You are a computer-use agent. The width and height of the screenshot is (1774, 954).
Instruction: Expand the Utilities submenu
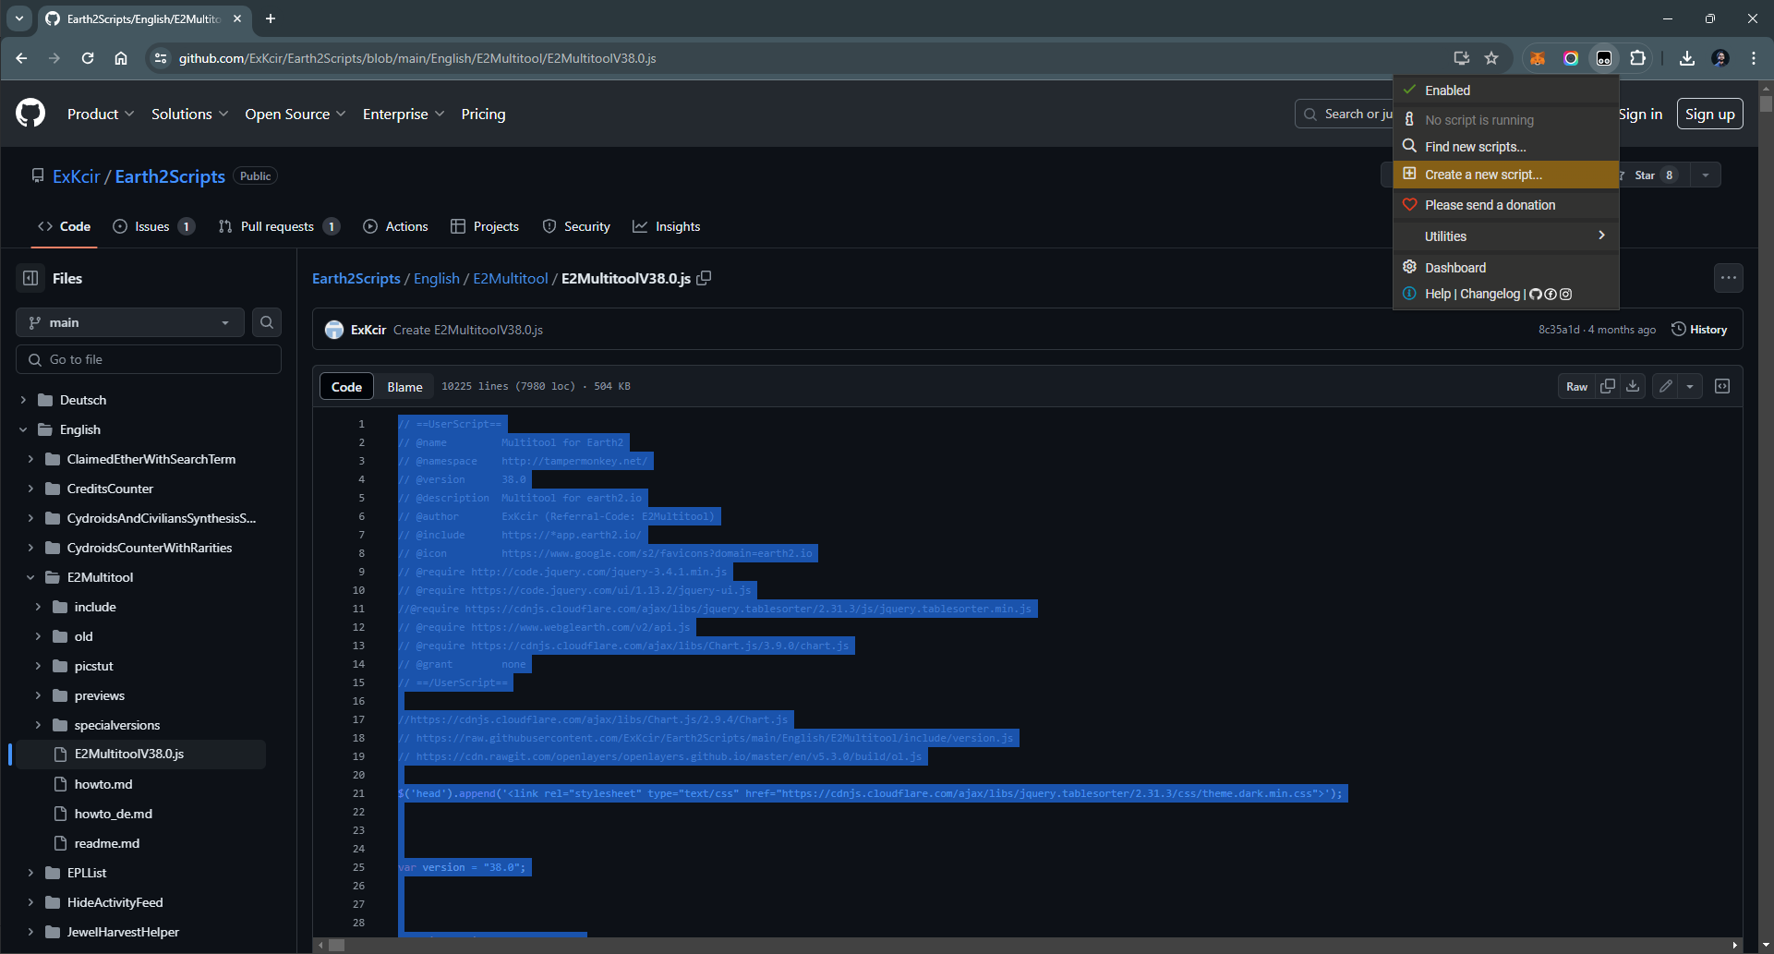(1505, 236)
